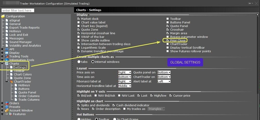260x120 pixels.
Task: Select the tabs radio button
Action: coord(79,62)
